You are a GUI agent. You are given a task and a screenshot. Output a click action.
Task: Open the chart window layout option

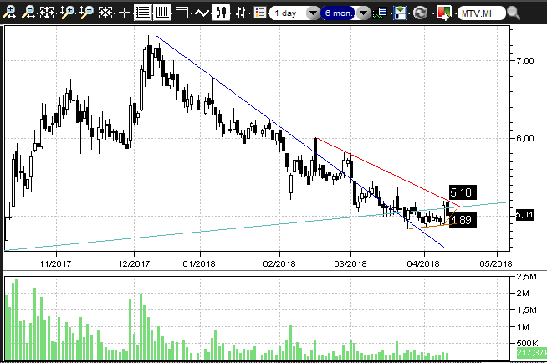181,13
